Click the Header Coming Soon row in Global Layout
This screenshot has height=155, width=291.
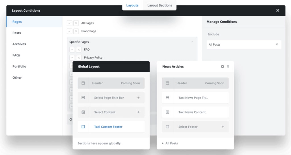pyautogui.click(x=111, y=83)
